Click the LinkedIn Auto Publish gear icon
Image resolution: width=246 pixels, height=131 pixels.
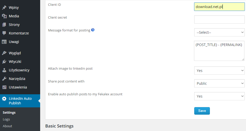4,99
